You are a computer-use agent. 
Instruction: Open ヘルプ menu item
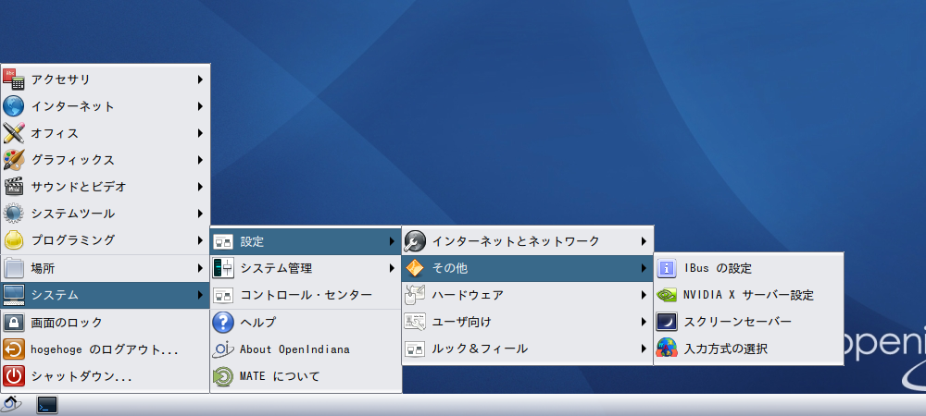click(306, 323)
